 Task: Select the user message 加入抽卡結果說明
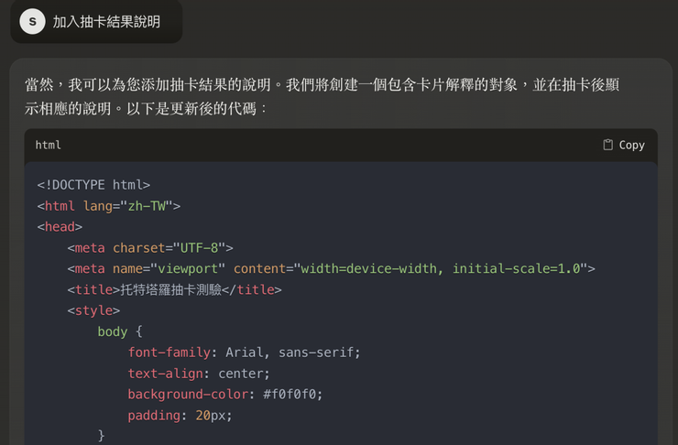click(106, 21)
